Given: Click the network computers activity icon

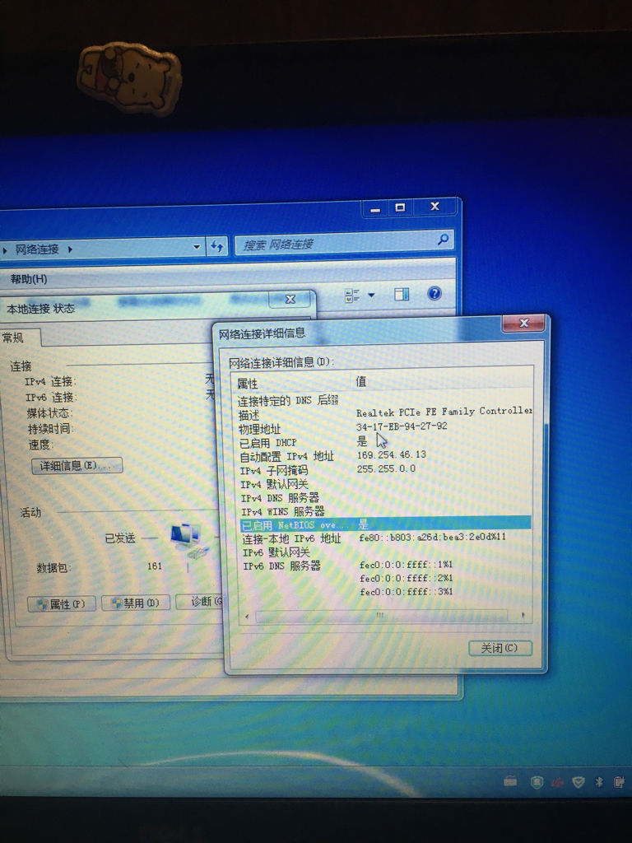Looking at the screenshot, I should click(x=188, y=541).
